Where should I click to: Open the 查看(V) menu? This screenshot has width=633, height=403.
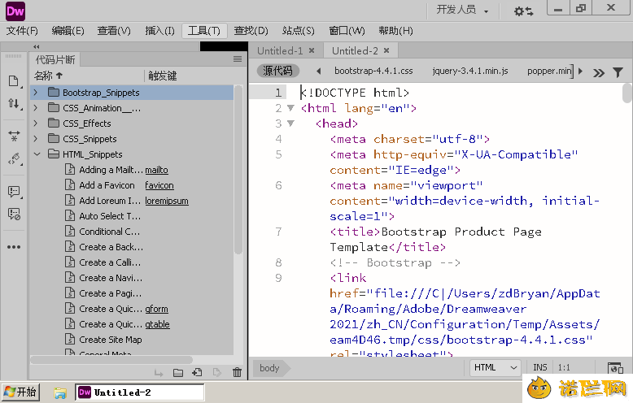pyautogui.click(x=114, y=31)
